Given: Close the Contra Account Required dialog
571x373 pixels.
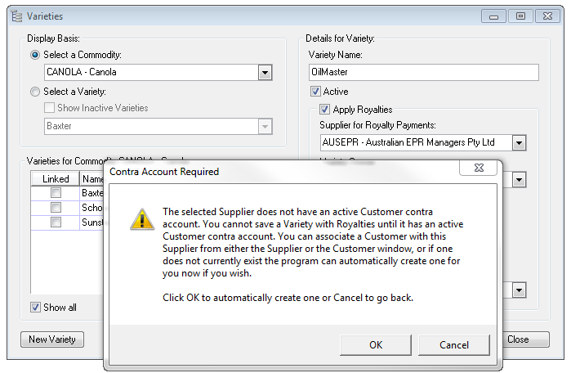Looking at the screenshot, I should [x=478, y=168].
